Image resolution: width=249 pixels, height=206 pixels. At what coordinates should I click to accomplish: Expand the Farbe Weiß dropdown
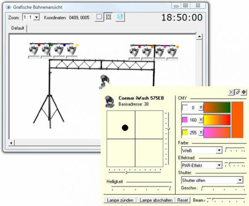click(219, 150)
